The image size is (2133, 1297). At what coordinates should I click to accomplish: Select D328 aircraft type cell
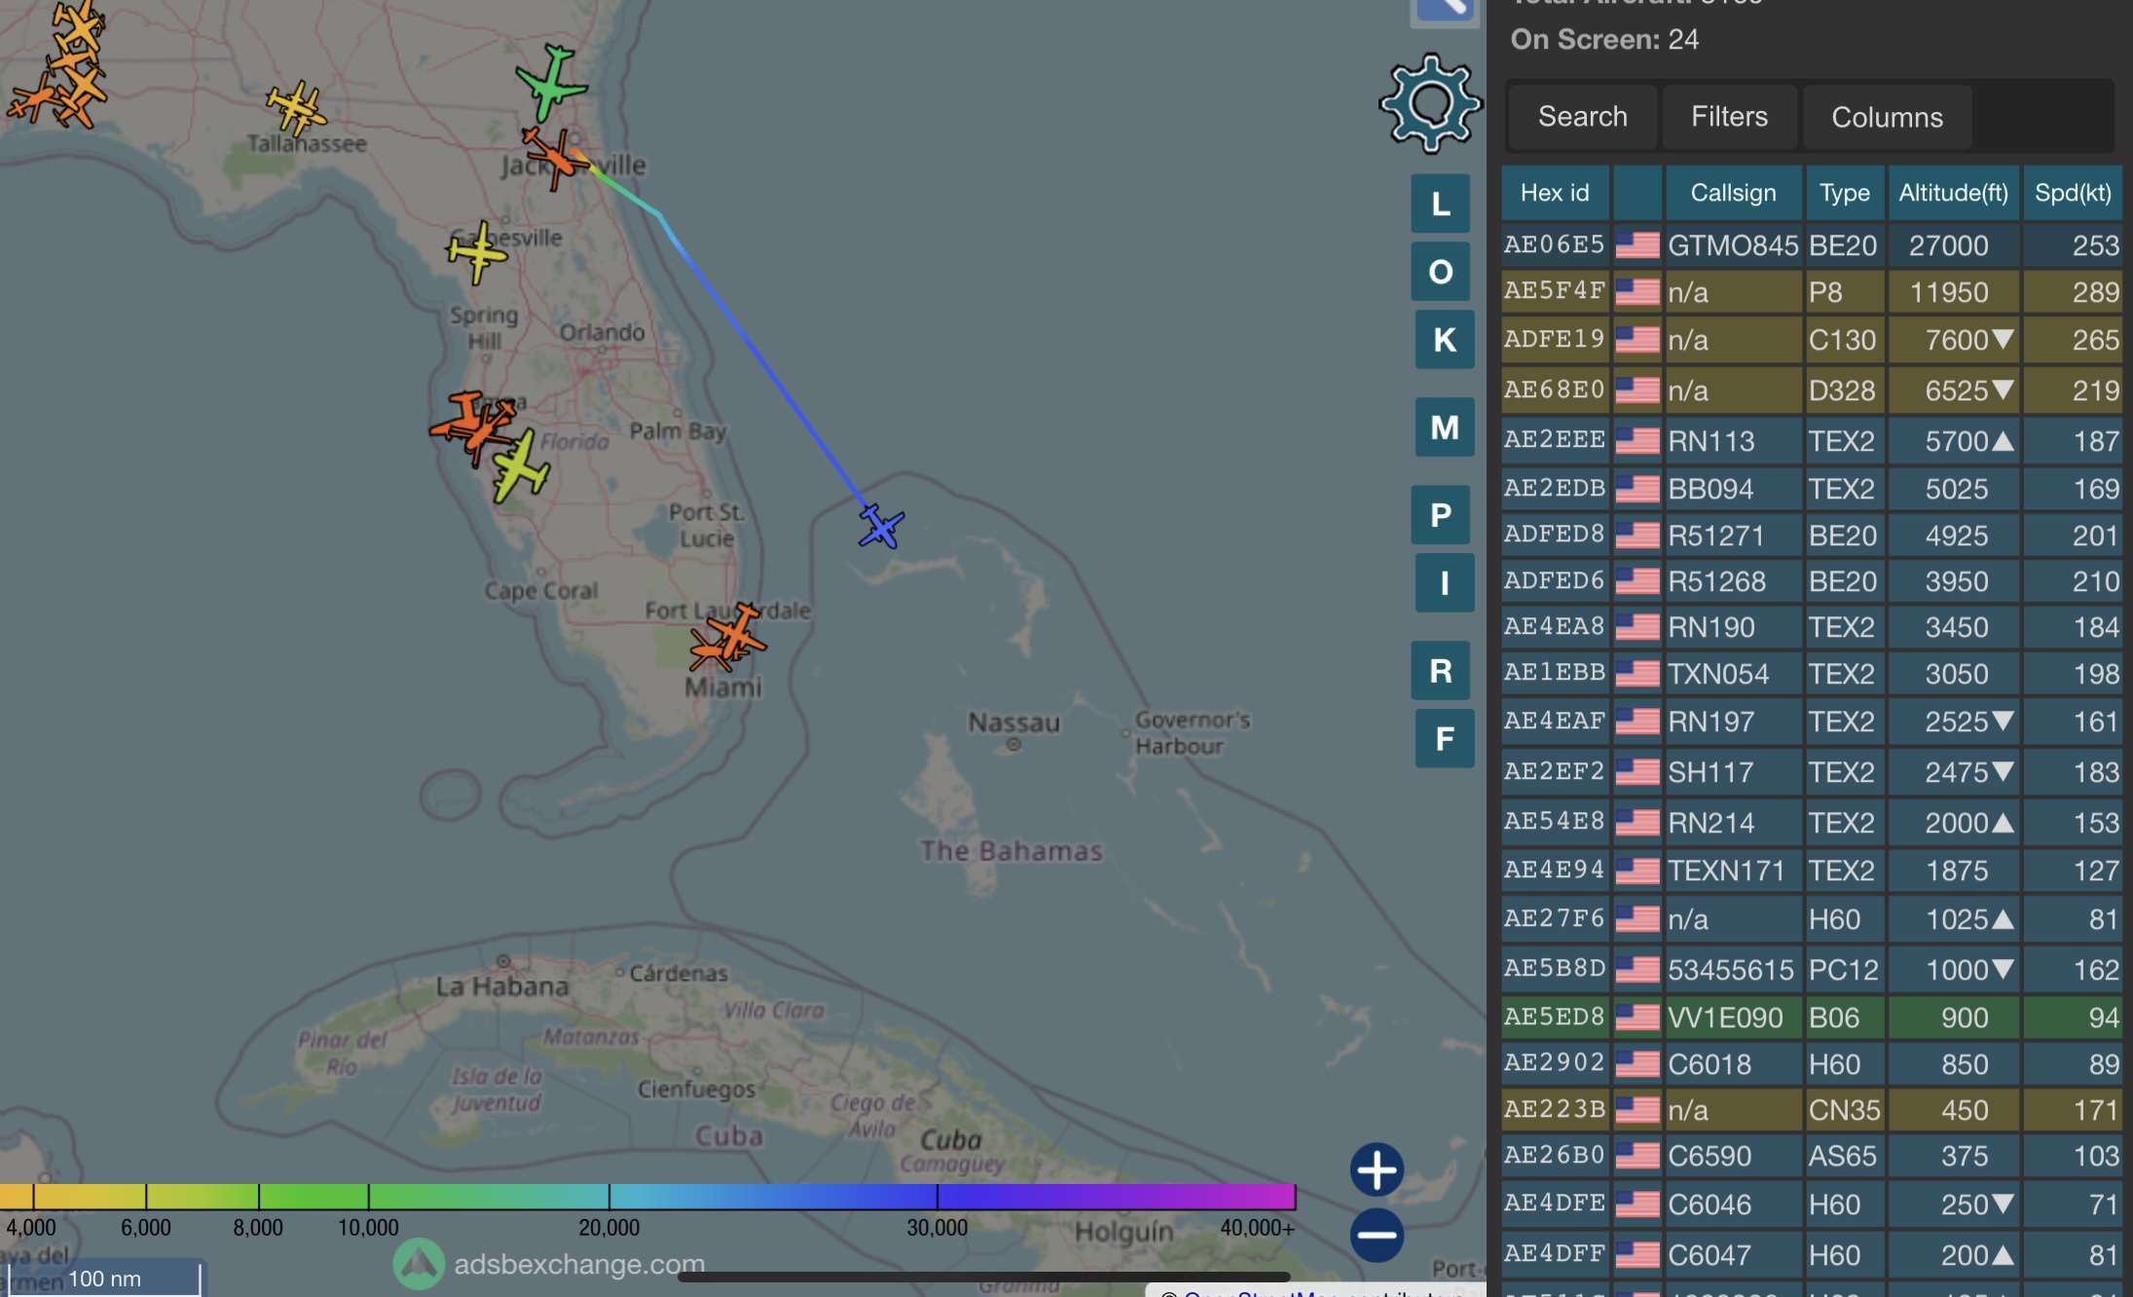click(x=1844, y=390)
